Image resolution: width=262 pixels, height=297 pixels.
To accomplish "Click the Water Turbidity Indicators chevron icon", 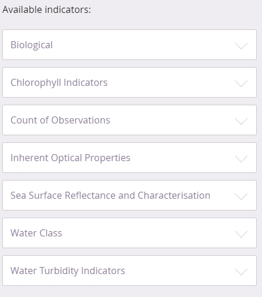I will (241, 272).
